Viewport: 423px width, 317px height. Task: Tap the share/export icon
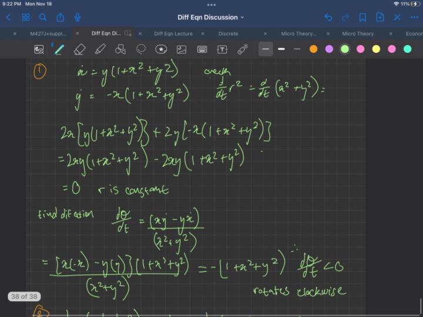[x=60, y=18]
